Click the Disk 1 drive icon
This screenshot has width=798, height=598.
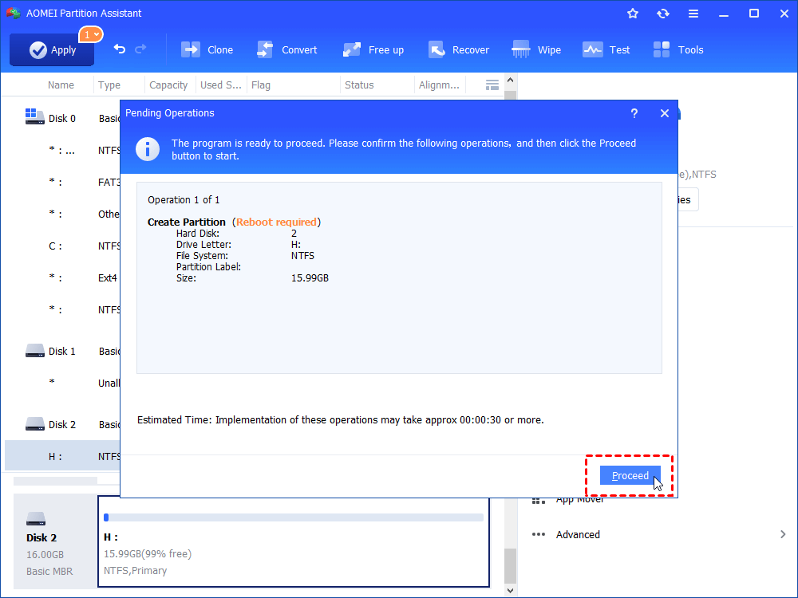point(34,351)
